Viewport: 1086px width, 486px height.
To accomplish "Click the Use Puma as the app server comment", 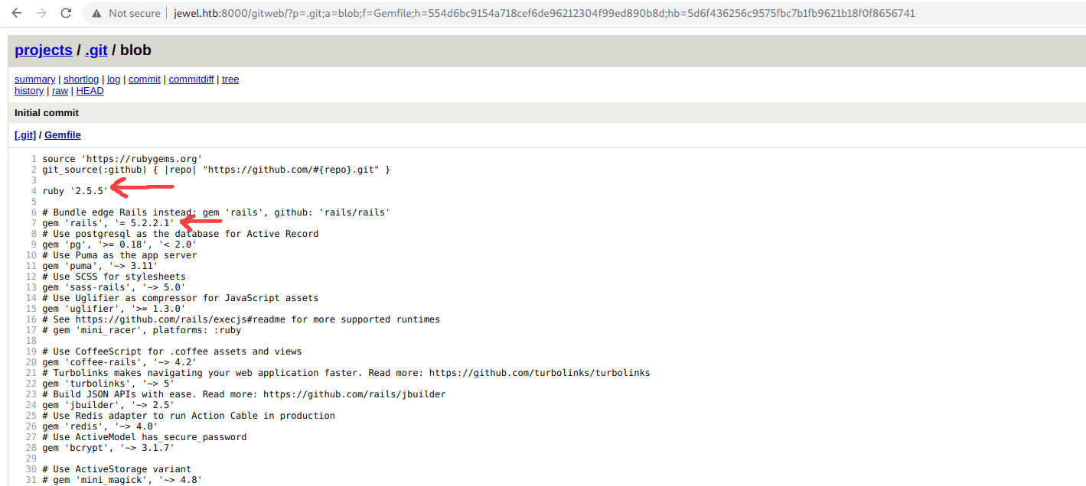I will point(119,255).
